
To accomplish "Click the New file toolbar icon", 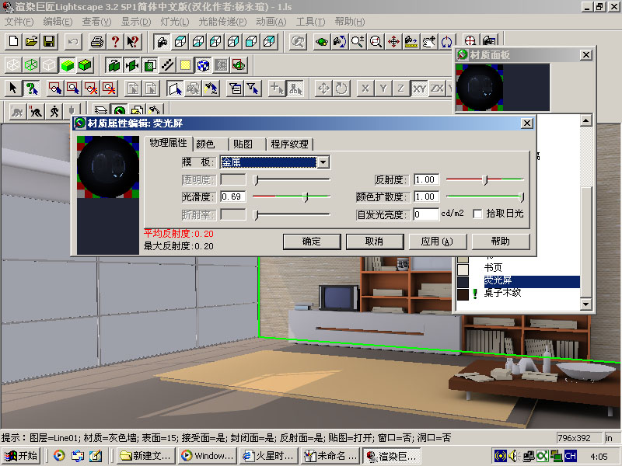I will 13,41.
